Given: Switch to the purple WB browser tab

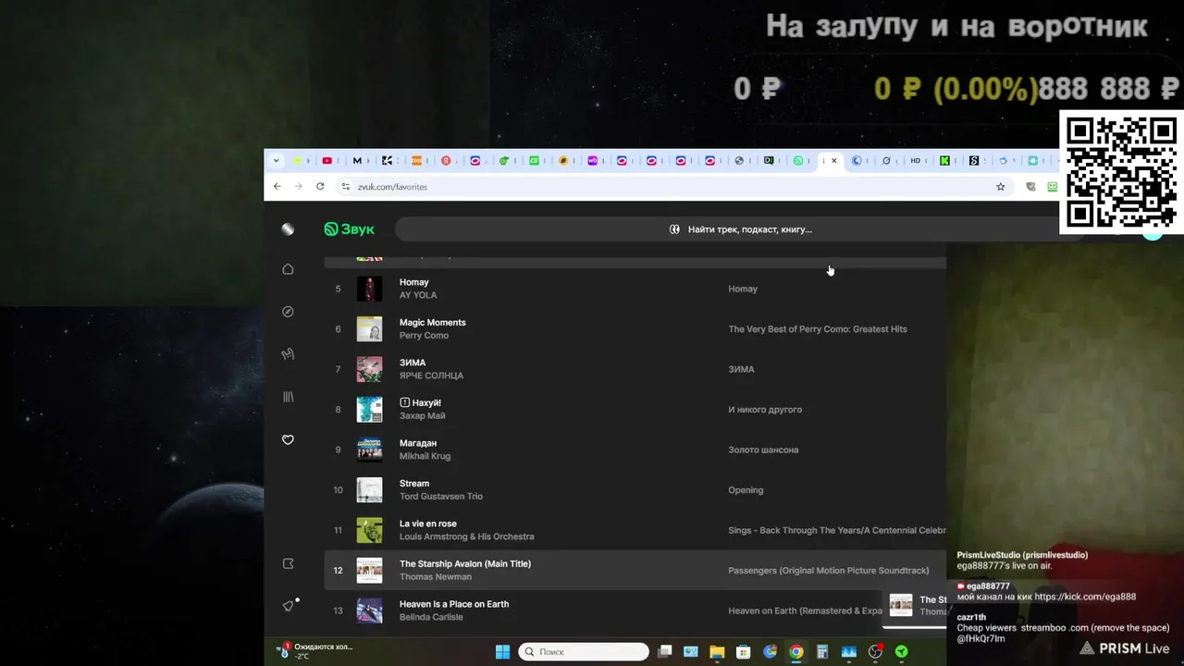Looking at the screenshot, I should point(592,161).
